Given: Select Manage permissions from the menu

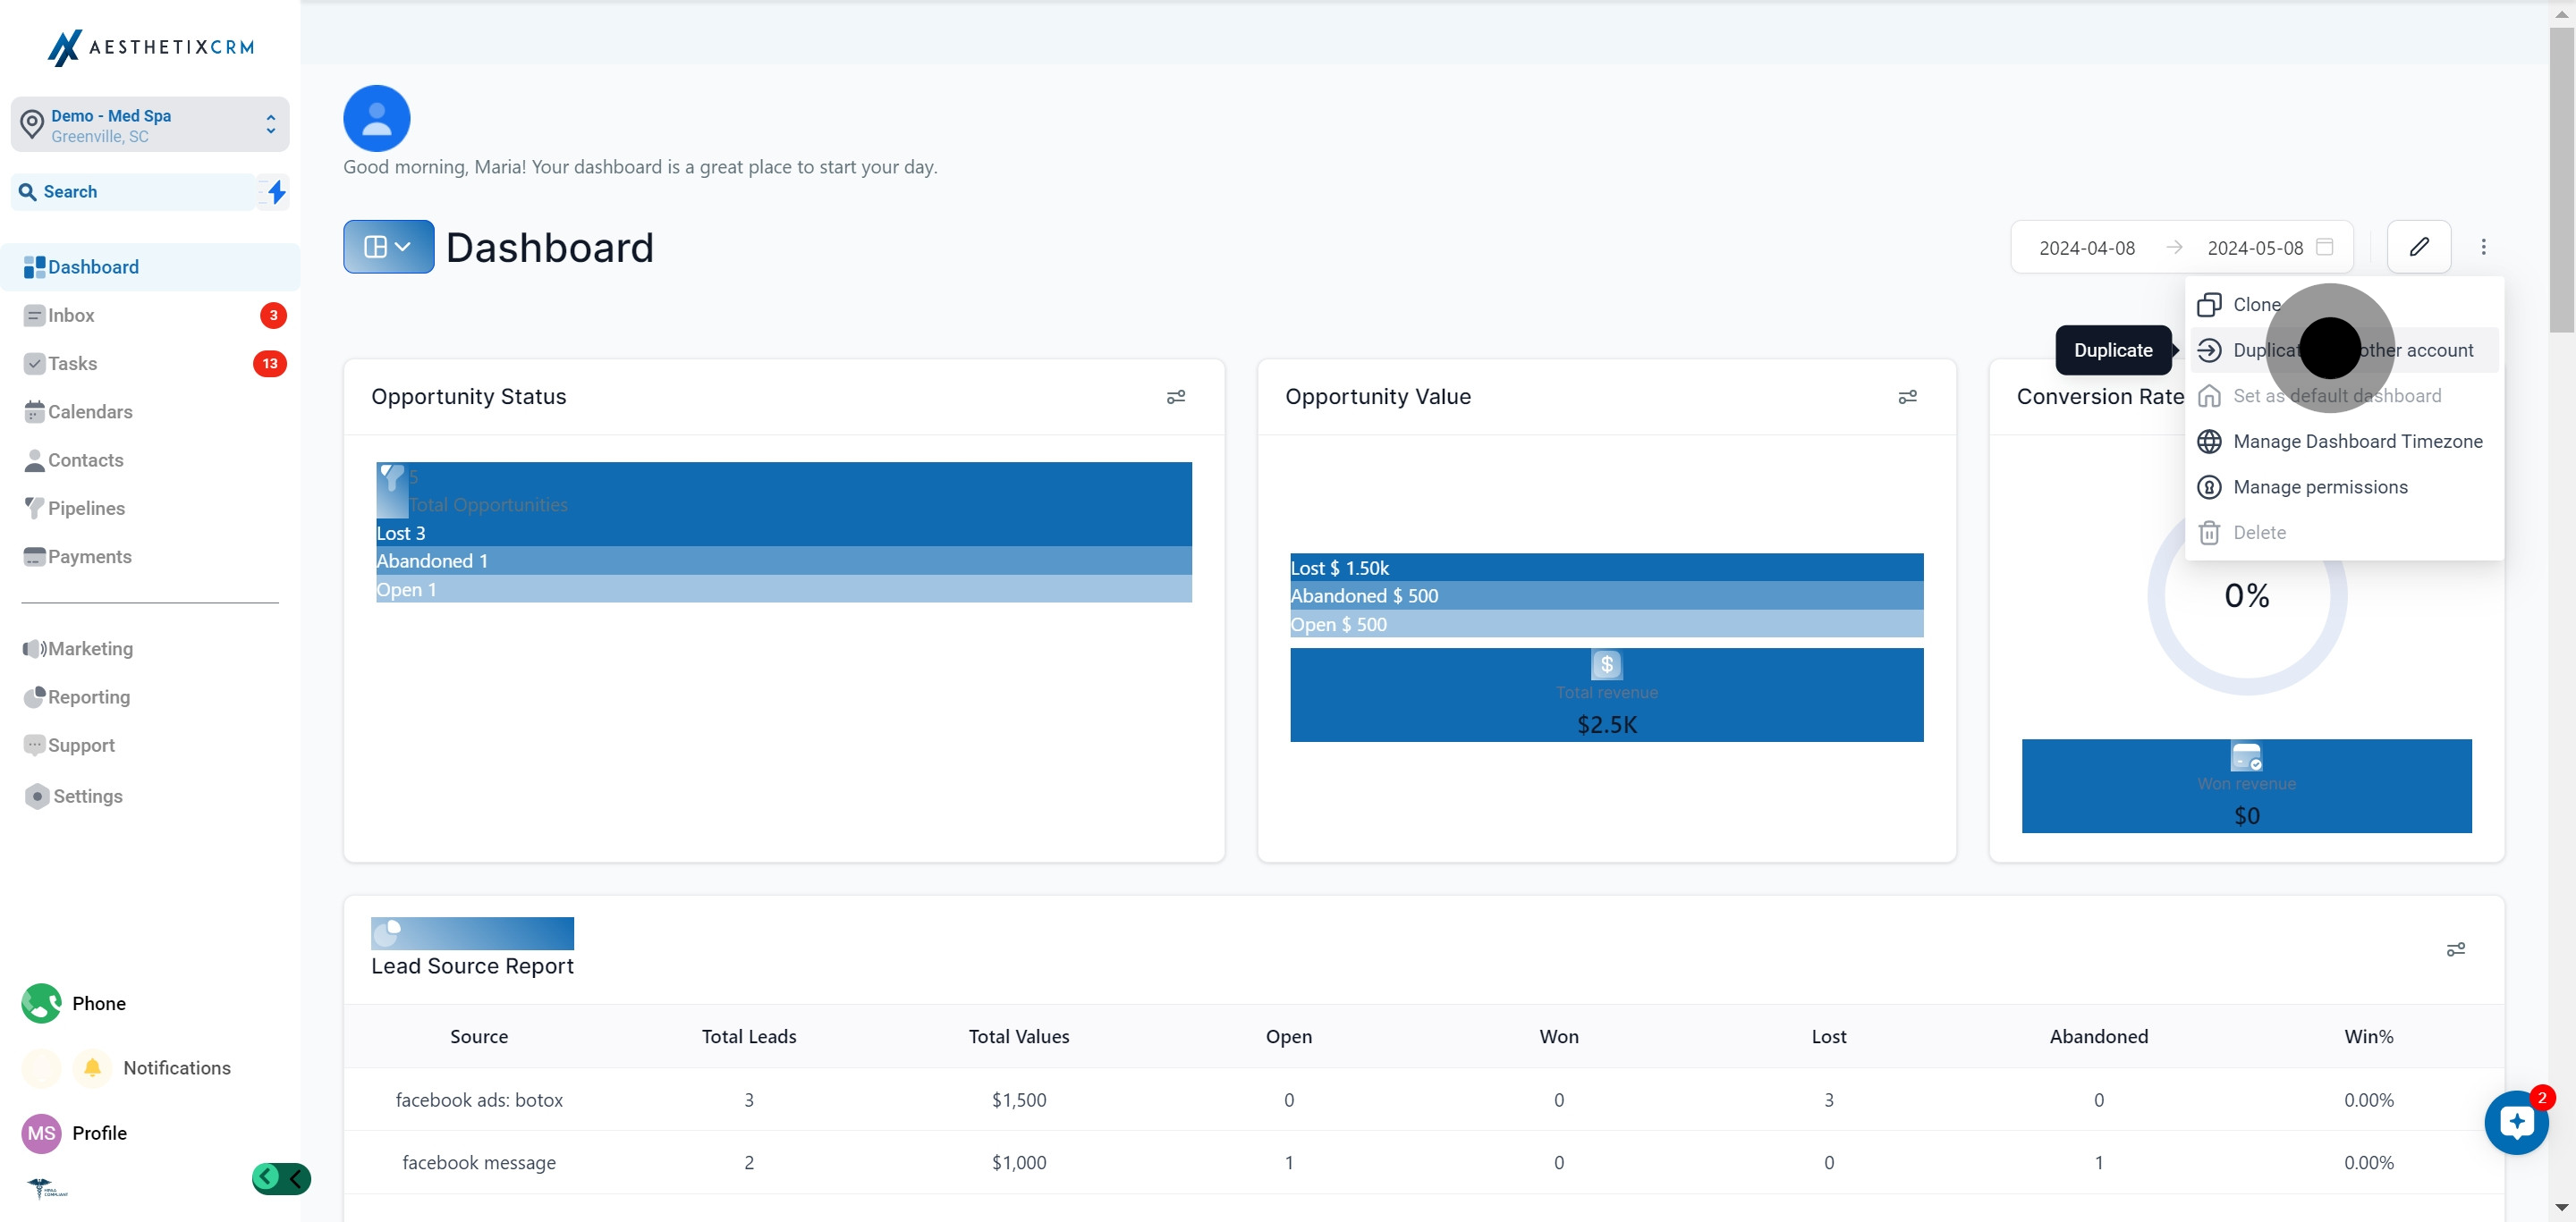Looking at the screenshot, I should point(2320,487).
